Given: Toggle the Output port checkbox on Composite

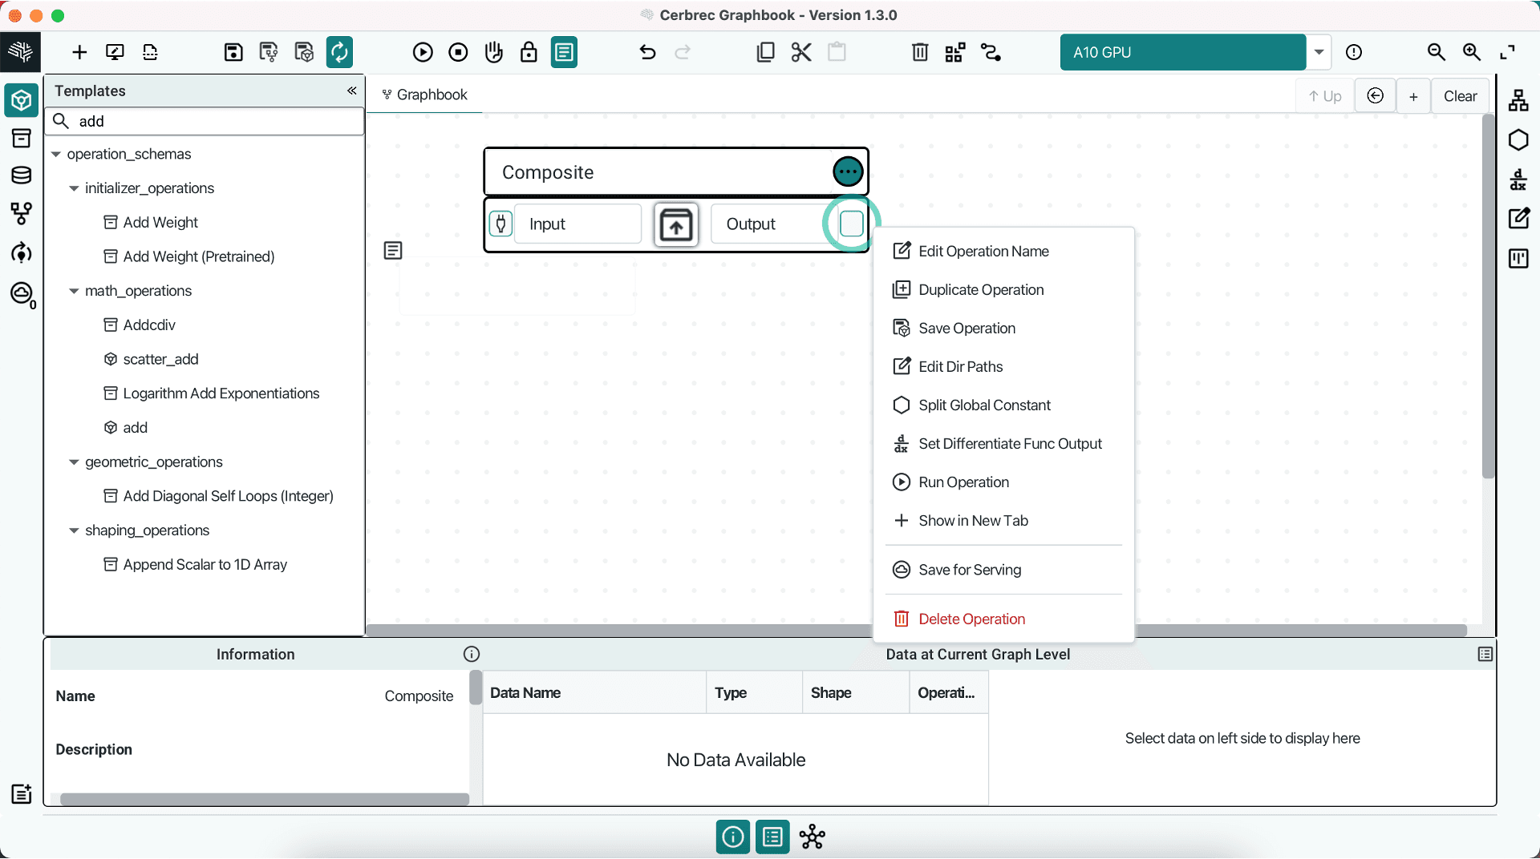Looking at the screenshot, I should (x=851, y=224).
